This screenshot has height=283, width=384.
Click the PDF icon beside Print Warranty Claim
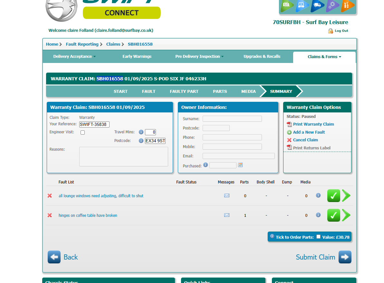tap(289, 124)
